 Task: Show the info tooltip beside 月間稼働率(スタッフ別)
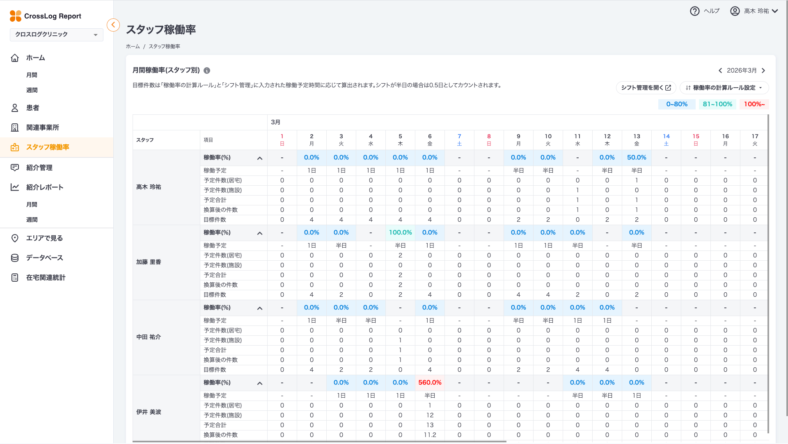[x=206, y=71]
